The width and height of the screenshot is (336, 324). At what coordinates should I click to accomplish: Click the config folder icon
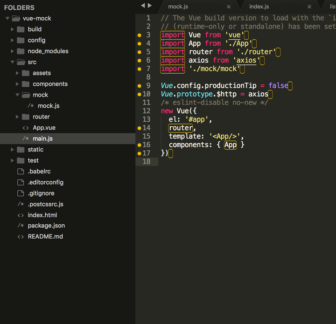(21, 40)
